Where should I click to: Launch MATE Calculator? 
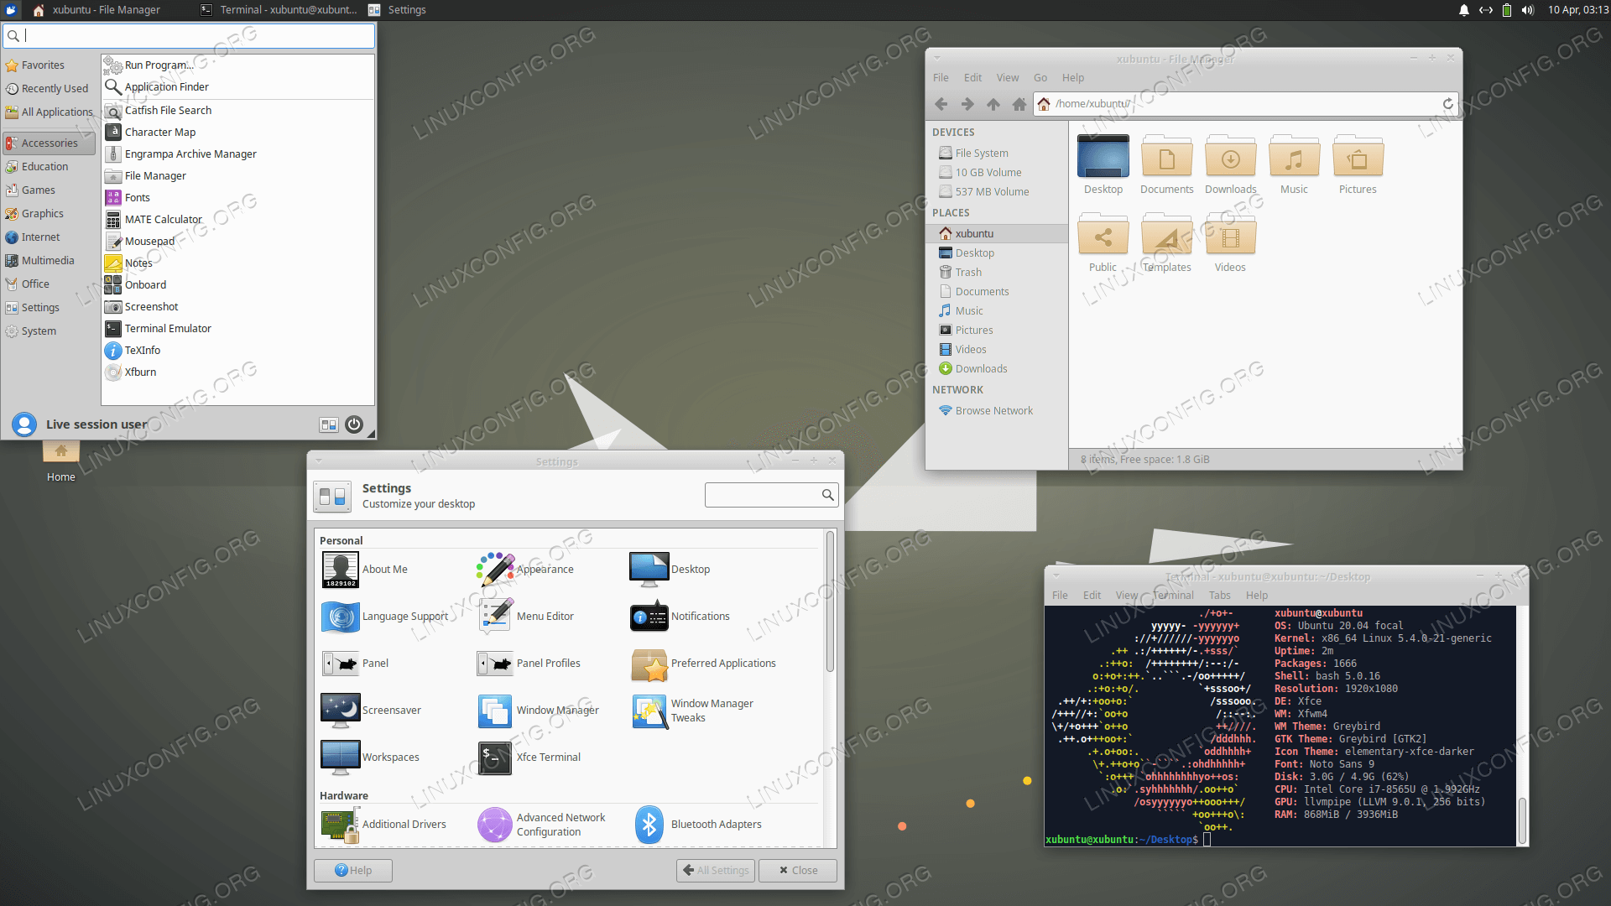coord(237,220)
